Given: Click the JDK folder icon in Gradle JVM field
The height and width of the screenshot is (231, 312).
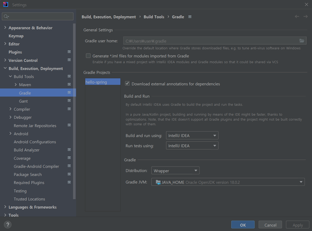Looking at the screenshot, I should click(x=158, y=182).
